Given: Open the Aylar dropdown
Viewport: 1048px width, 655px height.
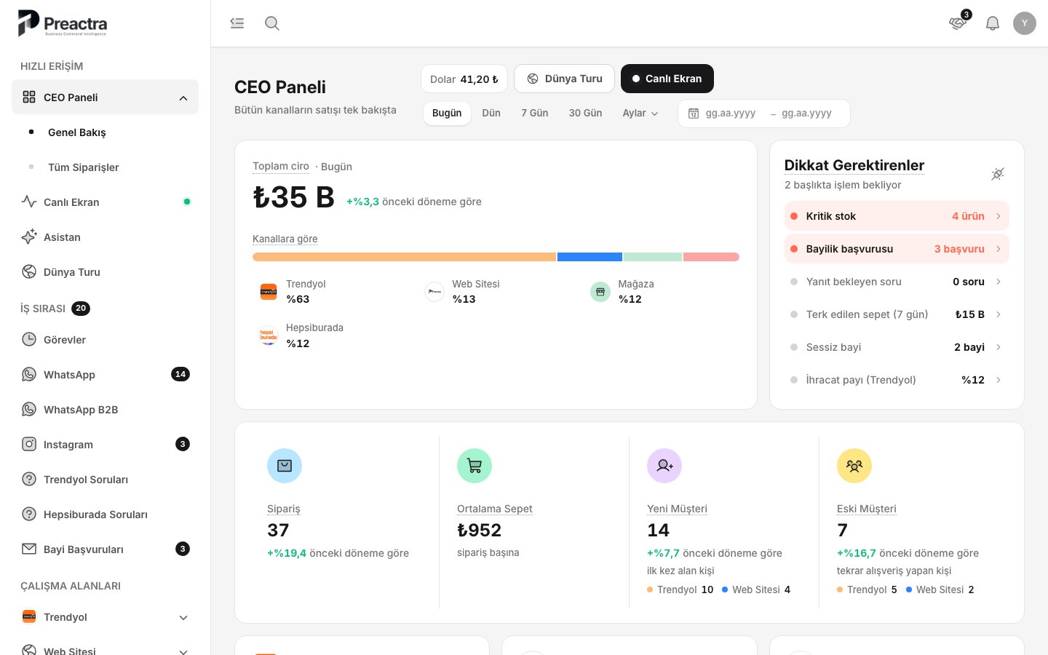Looking at the screenshot, I should [x=640, y=113].
